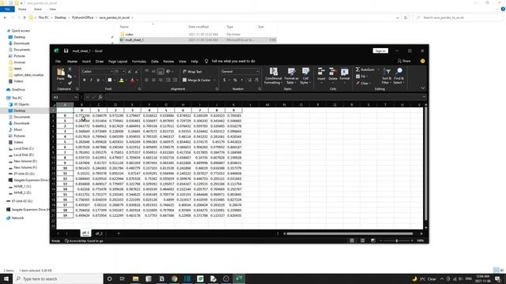Image resolution: width=506 pixels, height=284 pixels.
Task: Click the AutoSum sigma icon
Action: click(357, 69)
